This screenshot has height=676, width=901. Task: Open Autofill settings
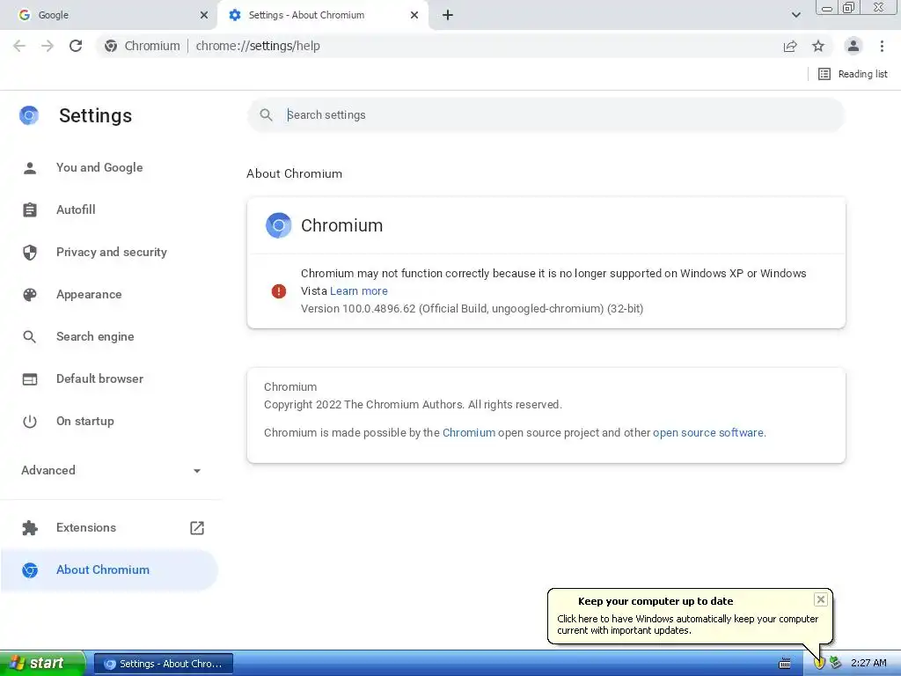click(x=109, y=209)
